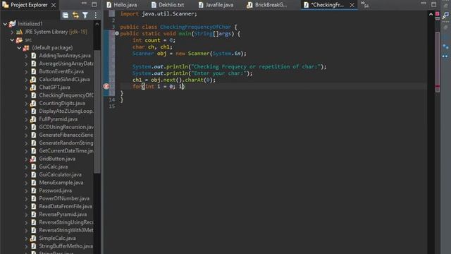Expand the JRE System Library node

coord(12,32)
